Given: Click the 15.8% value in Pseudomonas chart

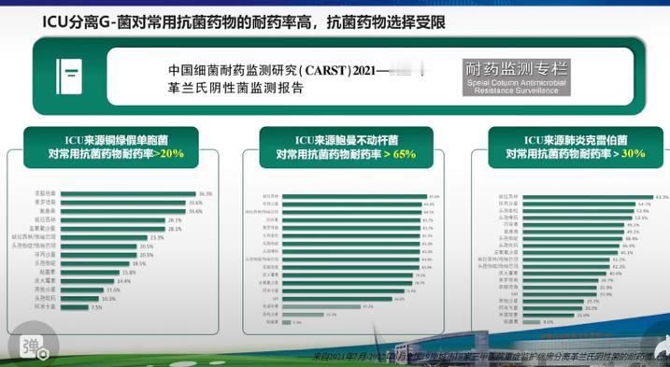Looking at the screenshot, I should (x=130, y=273).
